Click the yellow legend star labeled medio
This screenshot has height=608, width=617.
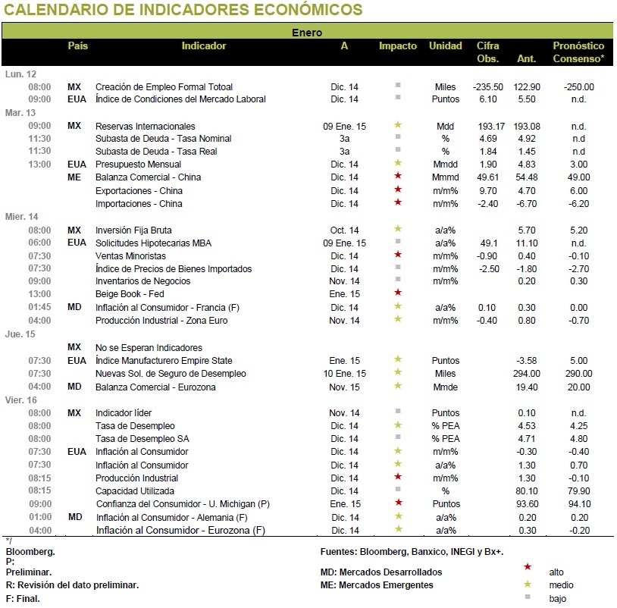click(528, 584)
